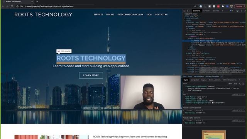The width and height of the screenshot is (247, 139).
Task: Open DevTools settings gear
Action: pyautogui.click(x=237, y=11)
